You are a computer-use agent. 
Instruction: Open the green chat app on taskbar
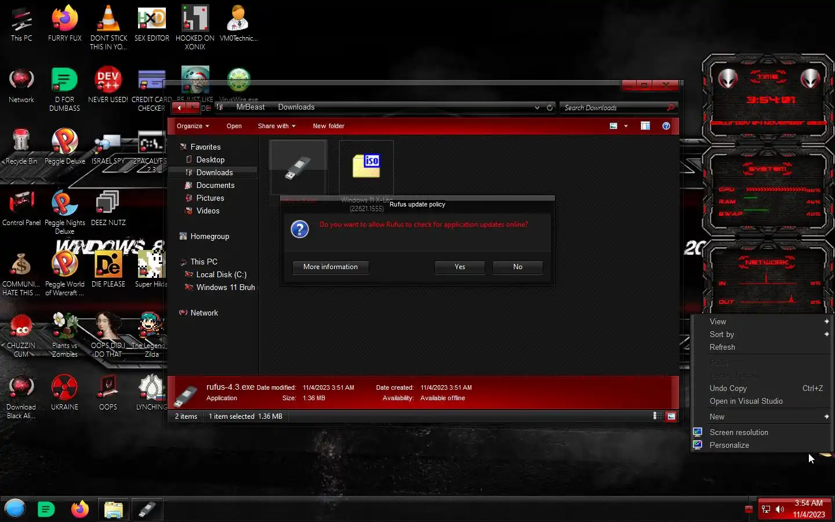click(x=46, y=509)
